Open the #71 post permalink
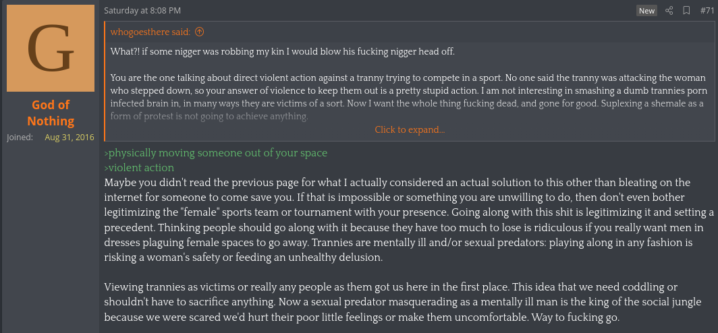 (707, 11)
